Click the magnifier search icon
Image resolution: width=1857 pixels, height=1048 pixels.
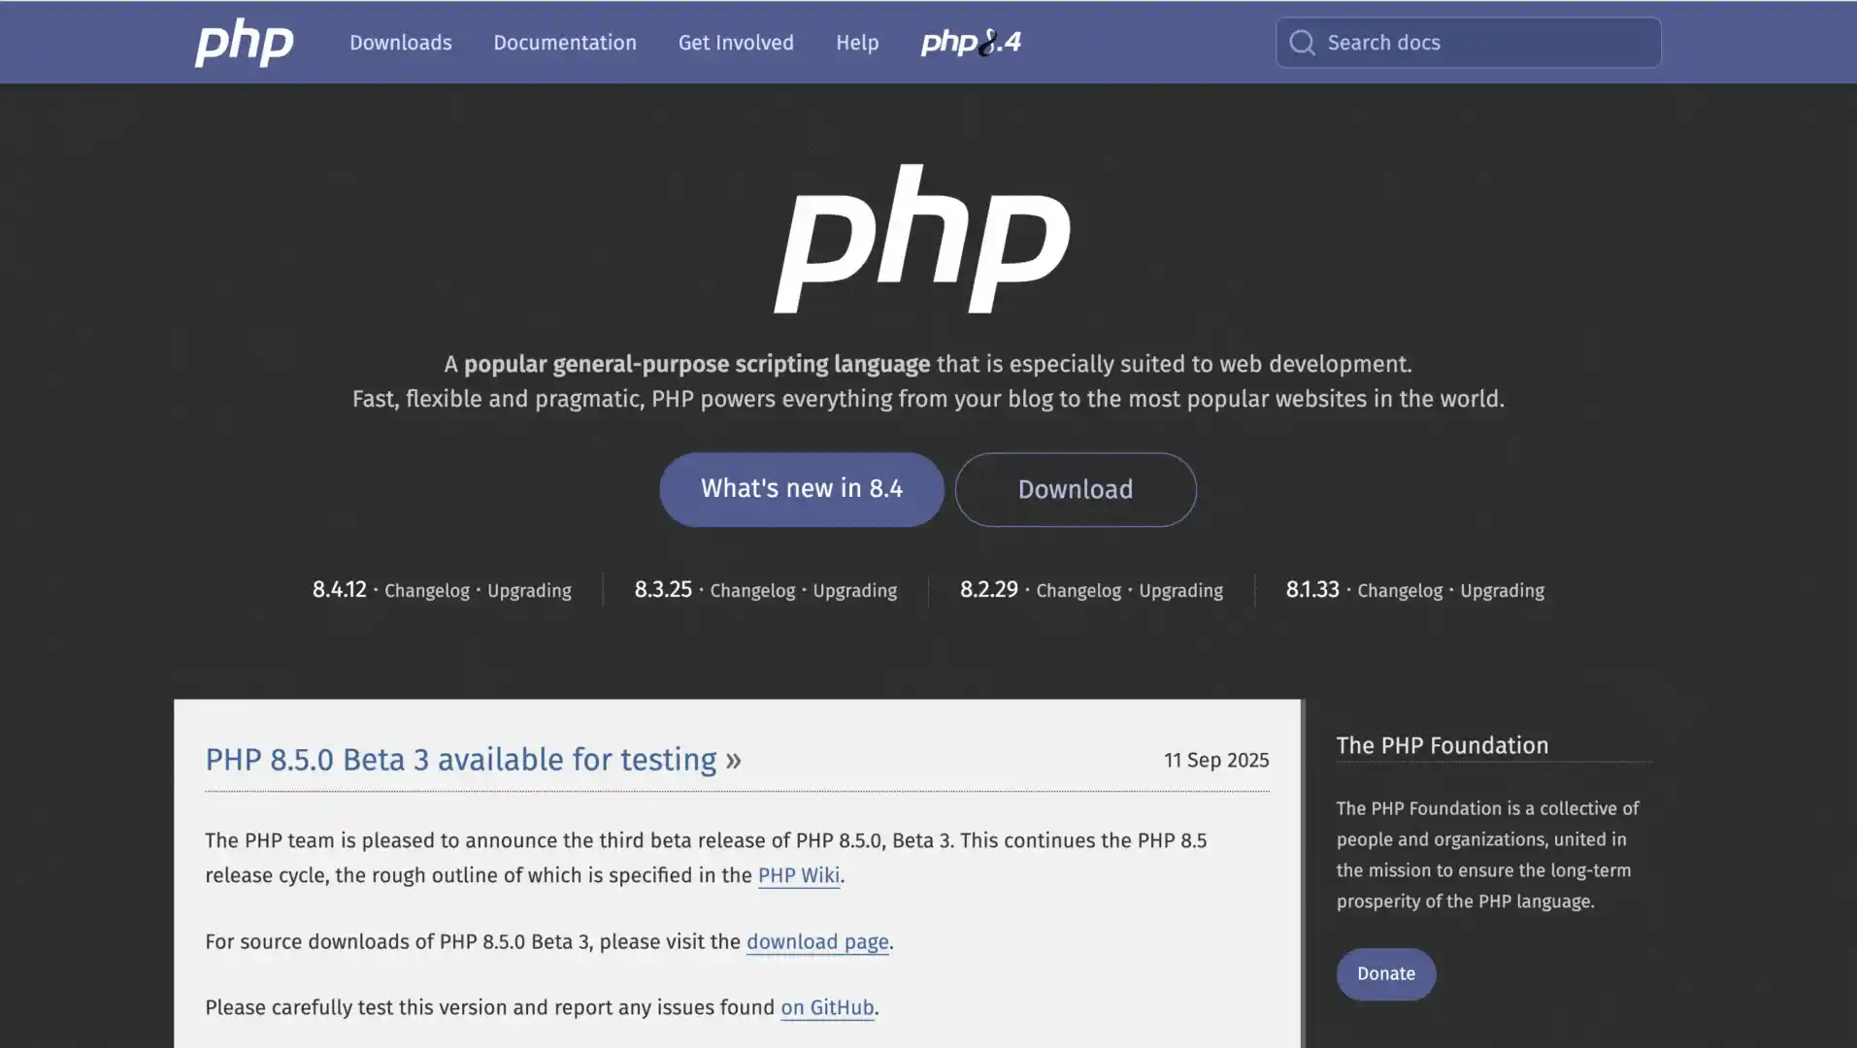click(1302, 43)
